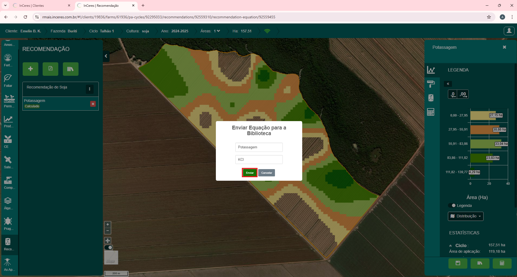
Task: Click the green Enviar button
Action: [250, 173]
